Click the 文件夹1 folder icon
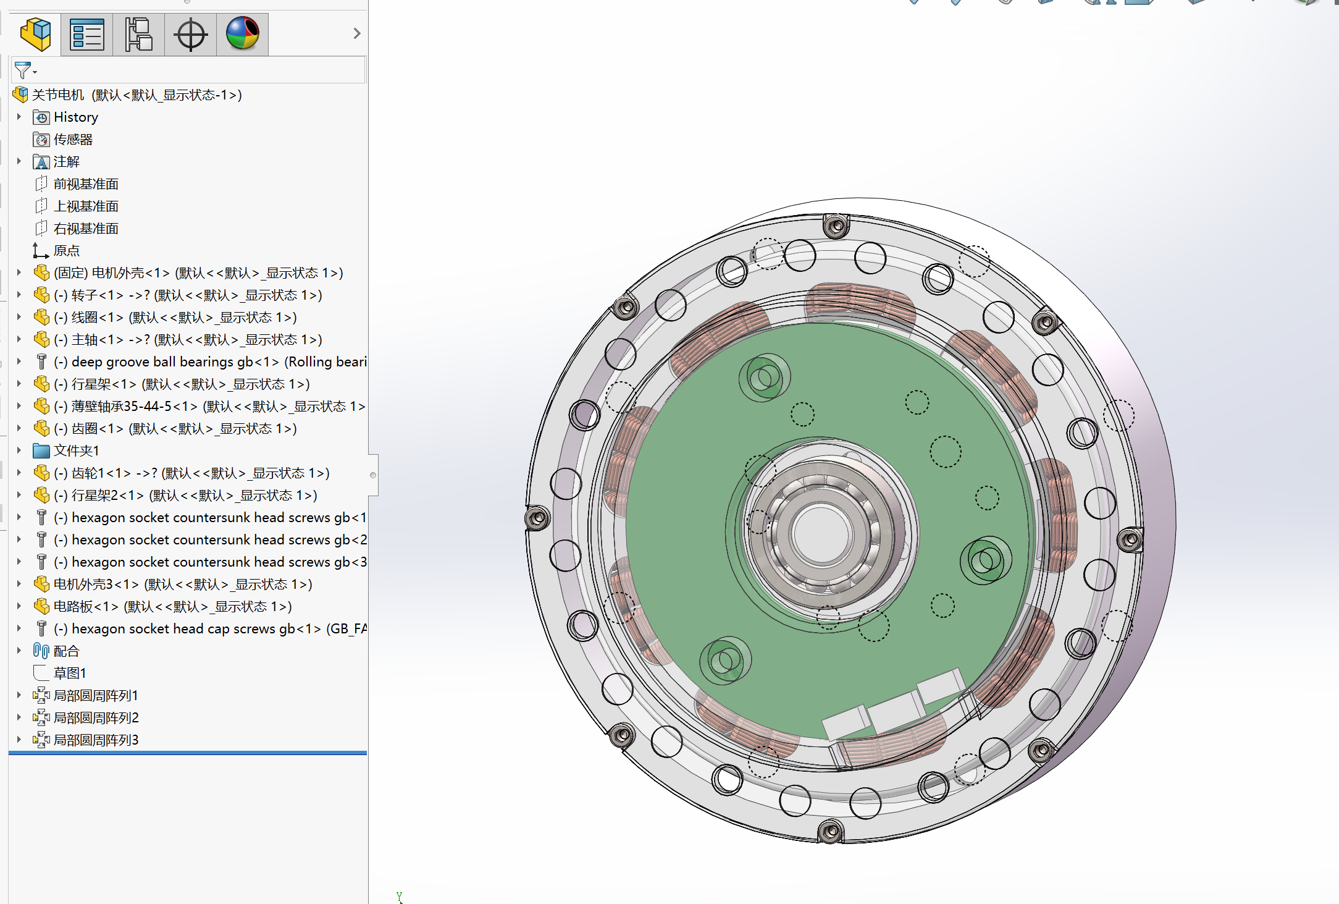The height and width of the screenshot is (904, 1339). click(41, 450)
